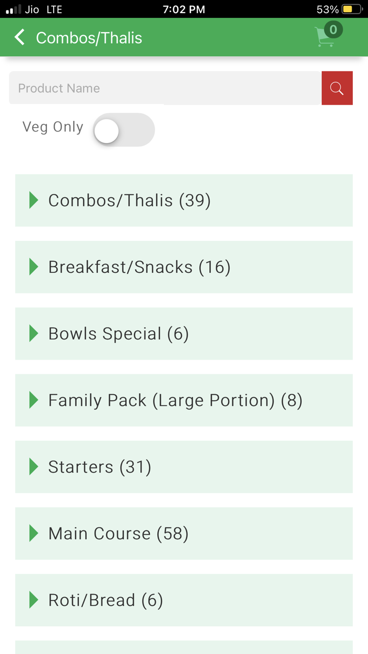This screenshot has width=368, height=654.
Task: Tap the back arrow icon
Action: 19,37
